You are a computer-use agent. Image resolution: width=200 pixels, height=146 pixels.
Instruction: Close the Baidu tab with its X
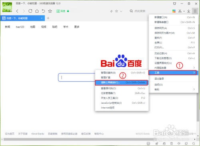42,18
